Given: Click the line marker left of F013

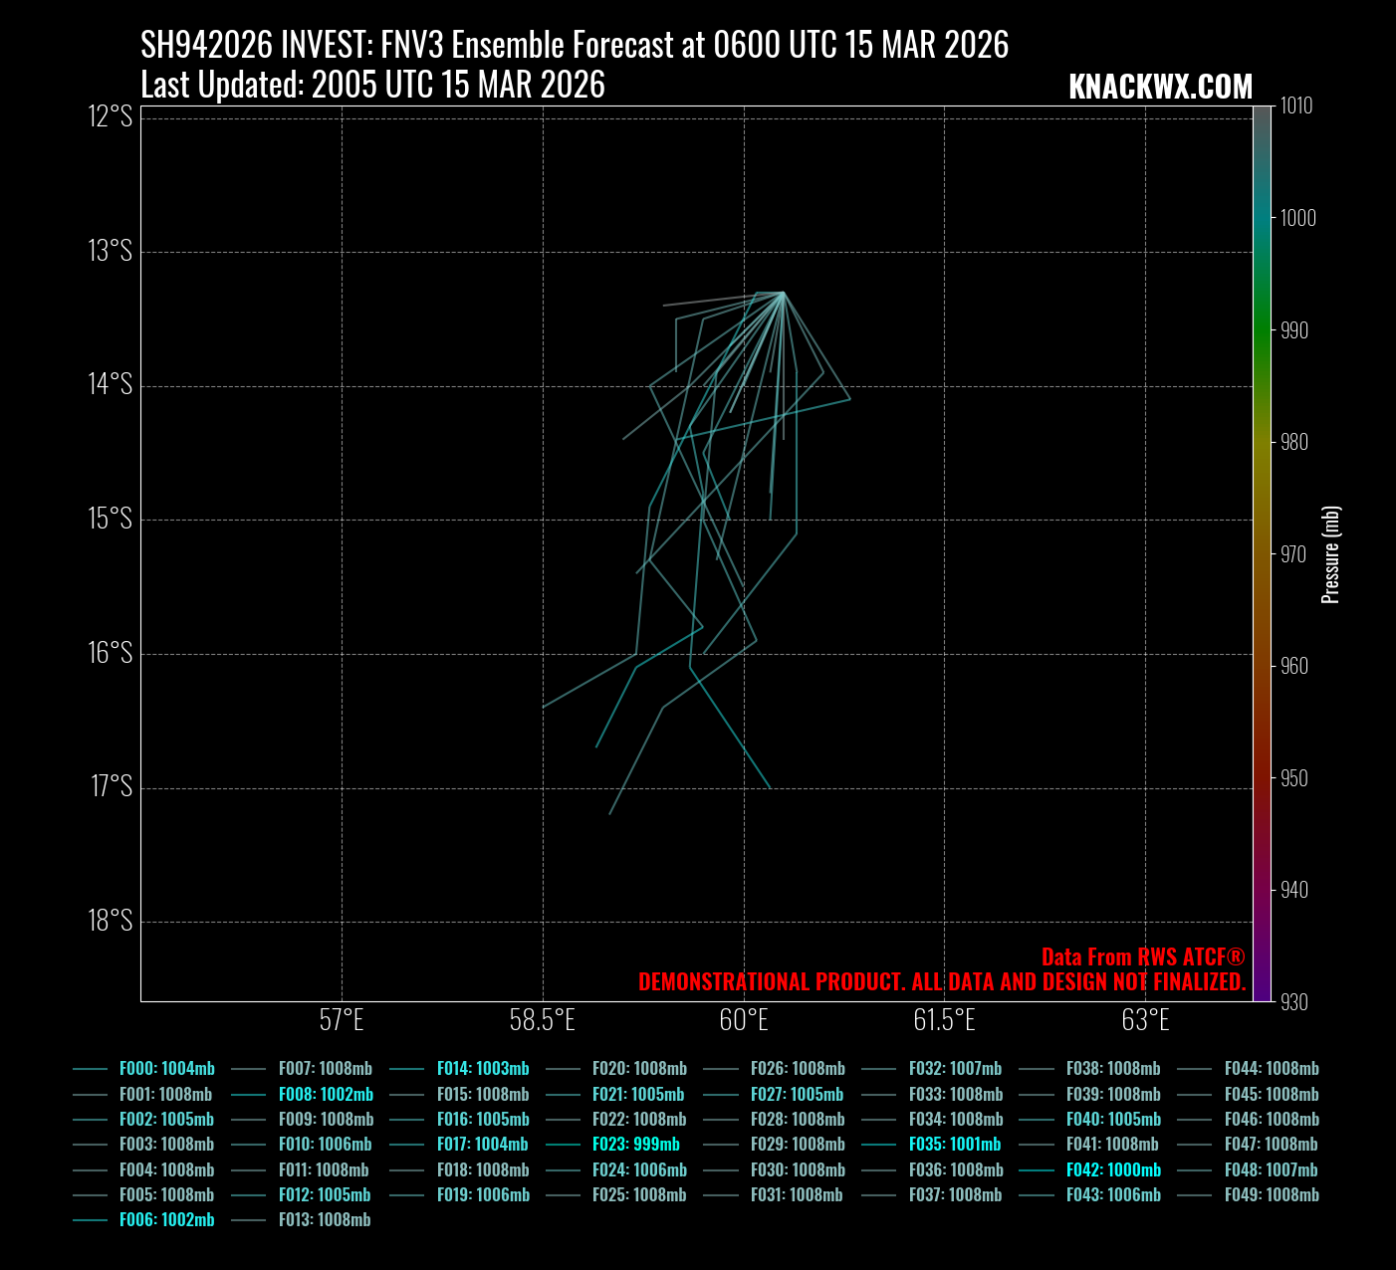Looking at the screenshot, I should [248, 1220].
